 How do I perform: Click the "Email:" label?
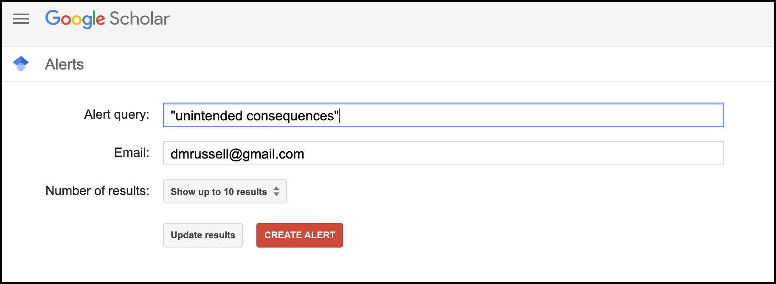(132, 153)
